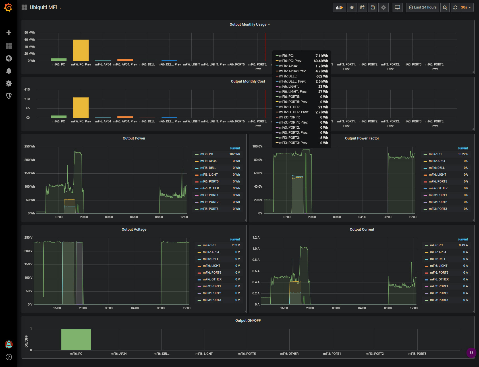
Task: Sort Output Voltage legend by current column
Action: pos(235,239)
